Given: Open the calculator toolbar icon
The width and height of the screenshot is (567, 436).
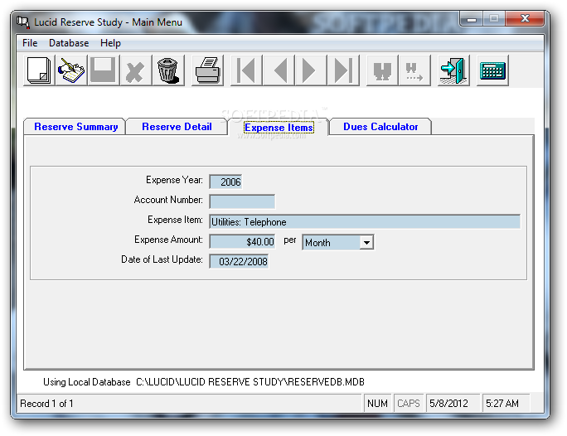Looking at the screenshot, I should pyautogui.click(x=492, y=70).
